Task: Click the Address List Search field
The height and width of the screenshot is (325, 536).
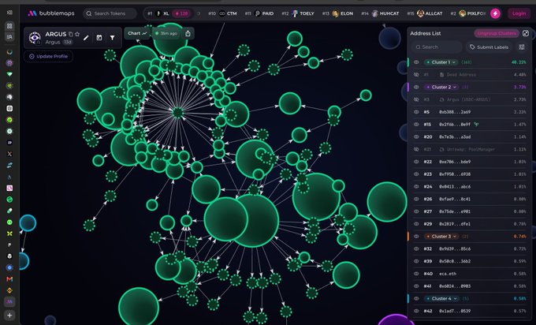Action: coord(437,47)
